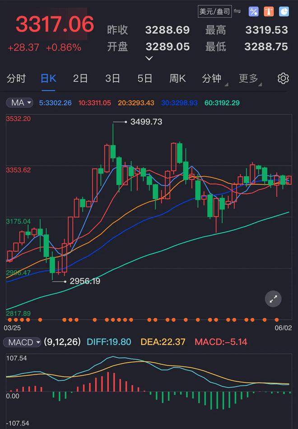Tap the 107.54 MACD axis label
The image size is (298, 429).
coord(16,358)
